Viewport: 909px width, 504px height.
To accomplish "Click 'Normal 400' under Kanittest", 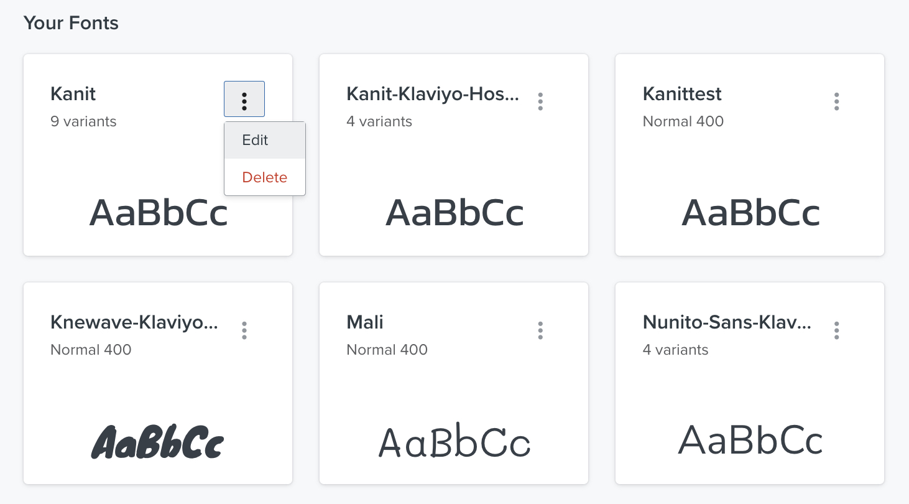I will tap(683, 121).
